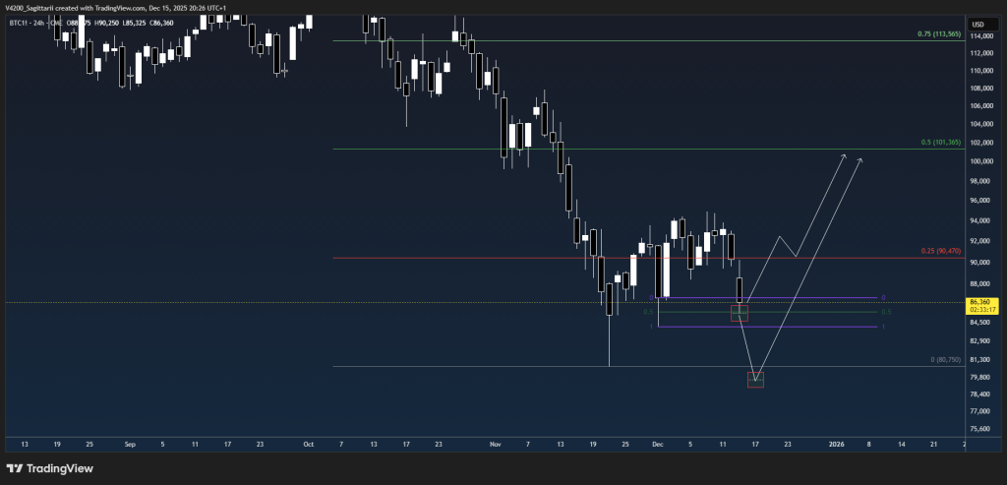This screenshot has width=1007, height=485.
Task: Click the 'Nov' label on the time axis
Action: click(x=495, y=444)
